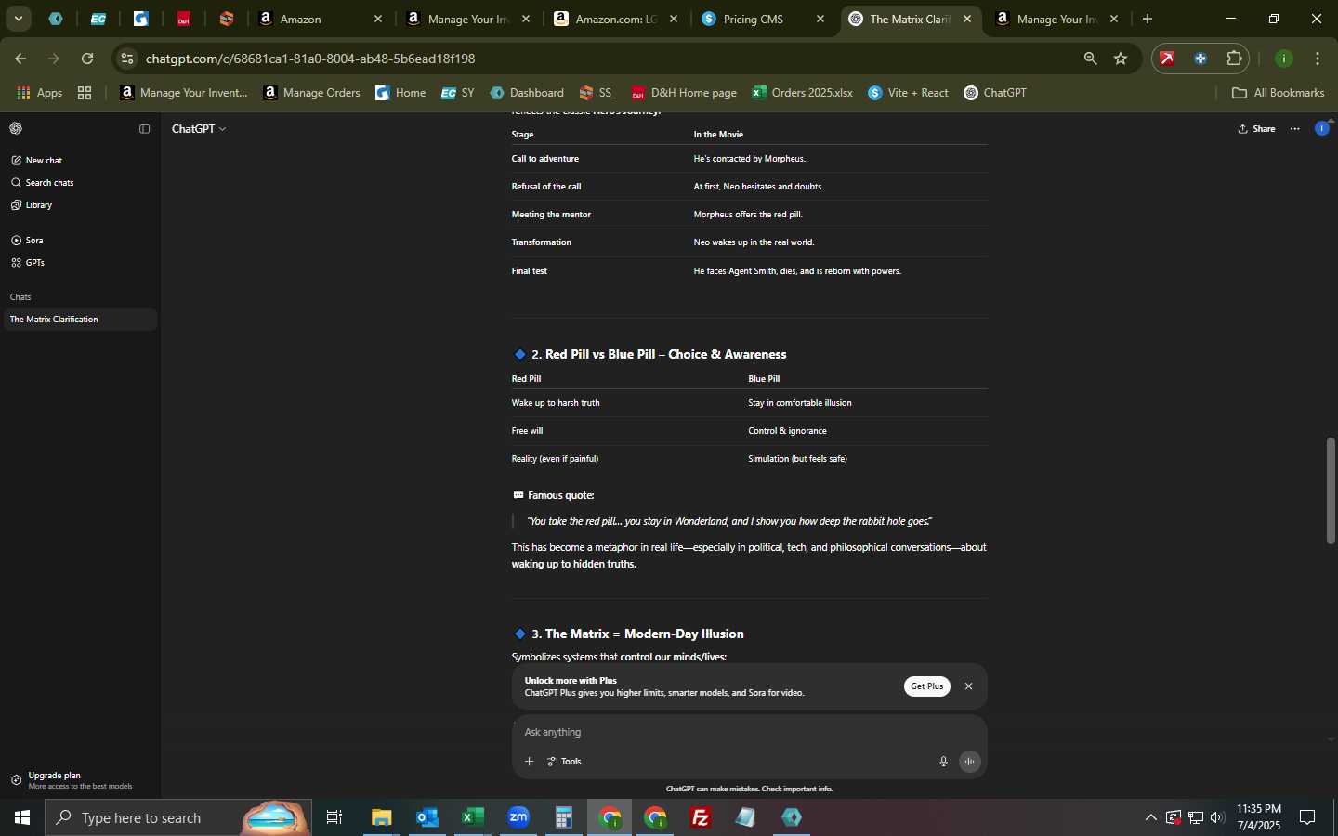Open File Explorer from taskbar
1338x836 pixels.
(381, 817)
